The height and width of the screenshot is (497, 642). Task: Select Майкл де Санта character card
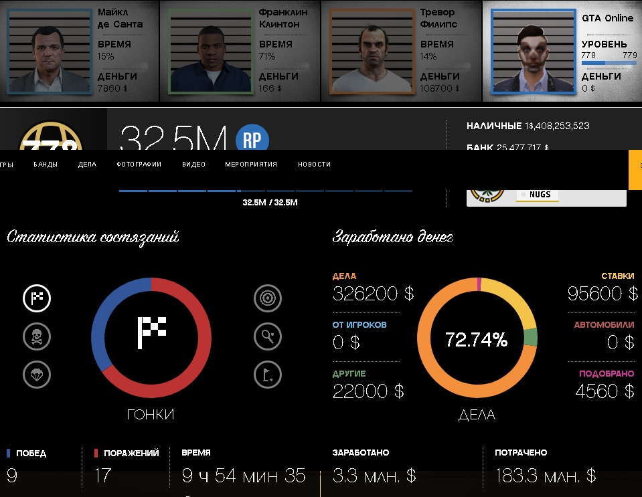tap(80, 51)
